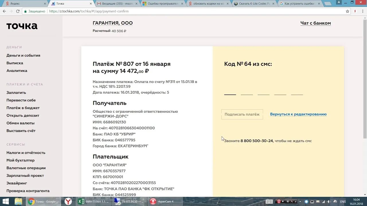This screenshot has height=206, width=367.
Task: Open Yandex Browser from the taskbar
Action: pos(68,201)
